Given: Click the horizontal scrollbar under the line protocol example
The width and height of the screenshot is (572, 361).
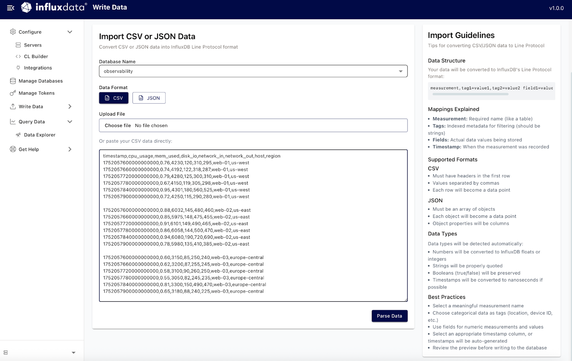Looking at the screenshot, I should tap(470, 94).
